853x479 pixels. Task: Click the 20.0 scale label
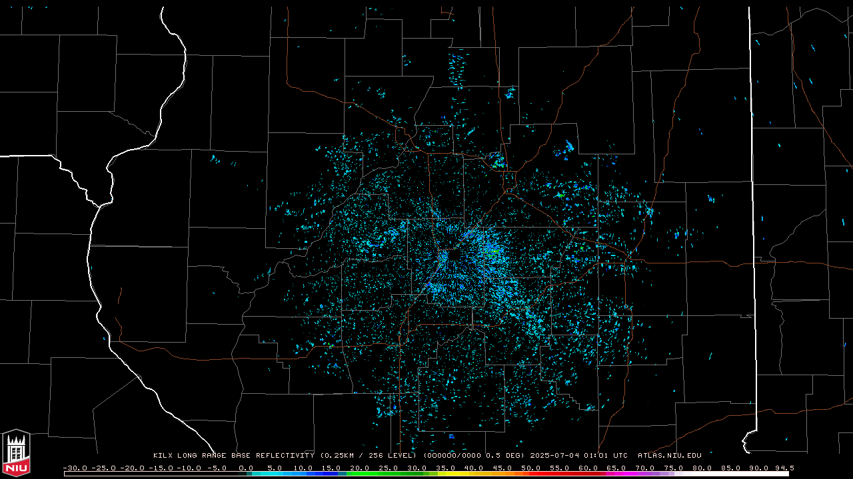(359, 468)
